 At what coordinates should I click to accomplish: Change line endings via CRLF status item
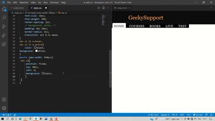[182, 115]
